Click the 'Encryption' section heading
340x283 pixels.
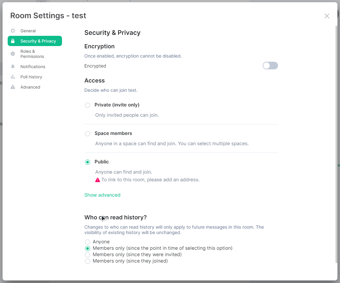[x=99, y=46]
